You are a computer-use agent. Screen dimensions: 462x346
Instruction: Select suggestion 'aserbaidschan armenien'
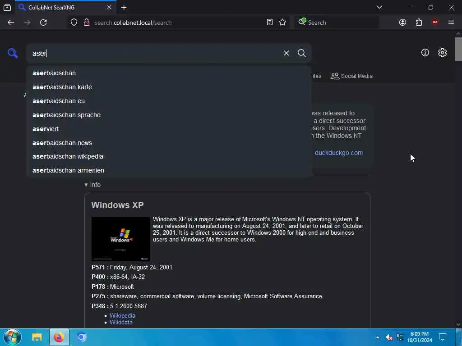[169, 170]
